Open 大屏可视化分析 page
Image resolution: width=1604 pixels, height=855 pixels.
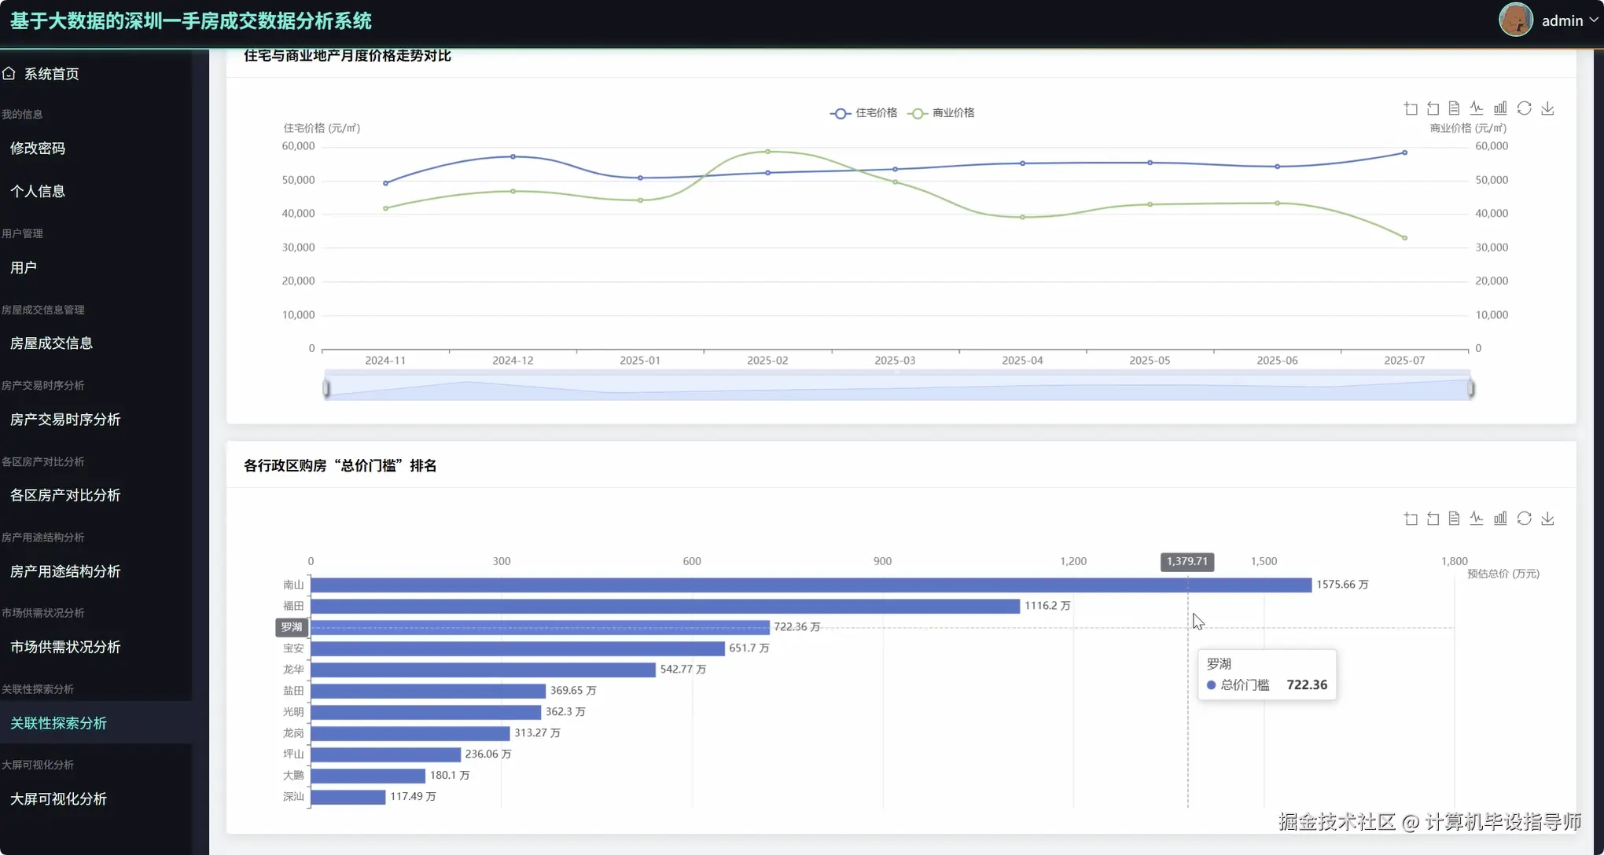point(58,799)
